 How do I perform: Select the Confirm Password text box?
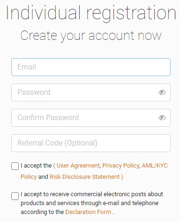pos(91,118)
